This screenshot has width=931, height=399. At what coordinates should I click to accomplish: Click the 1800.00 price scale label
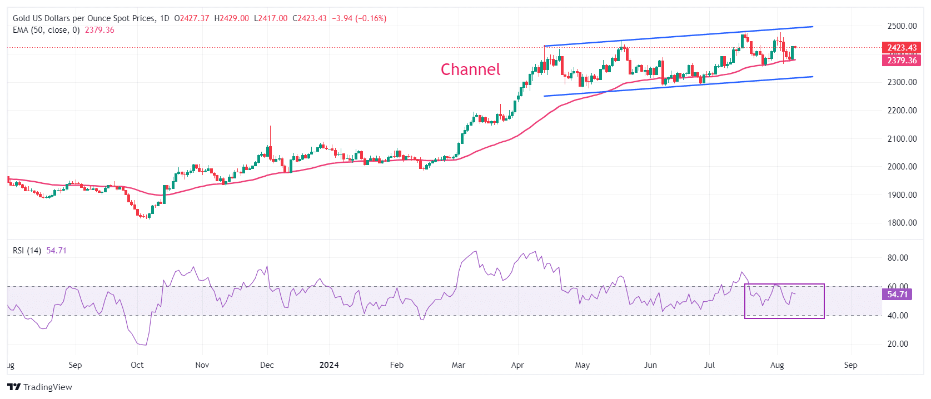click(902, 223)
